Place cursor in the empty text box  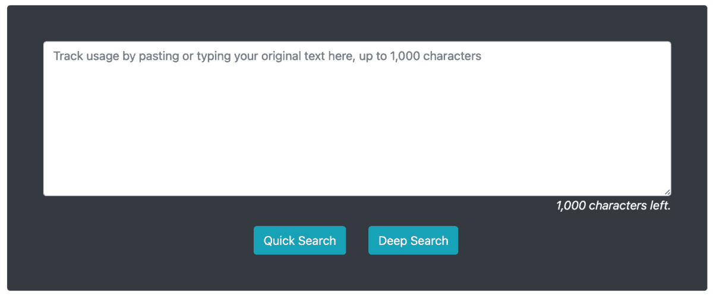(x=357, y=131)
